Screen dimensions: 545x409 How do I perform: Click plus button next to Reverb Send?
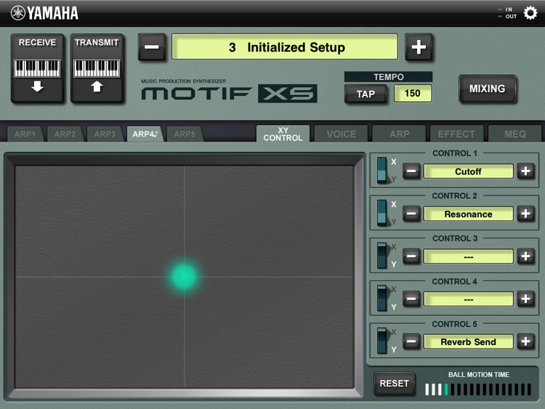pyautogui.click(x=525, y=341)
